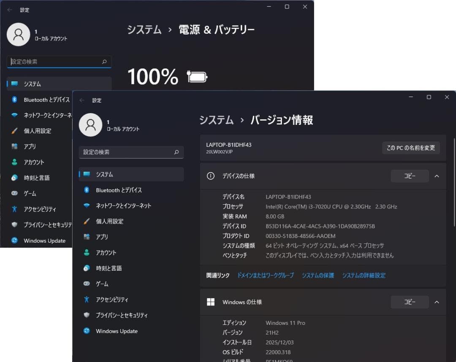Image resolution: width=456 pixels, height=362 pixels.
Task: Open Windows Update in the sidebar
Action: coord(117,331)
